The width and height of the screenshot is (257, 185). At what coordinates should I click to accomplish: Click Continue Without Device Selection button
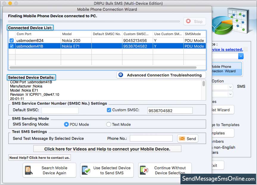165,170
